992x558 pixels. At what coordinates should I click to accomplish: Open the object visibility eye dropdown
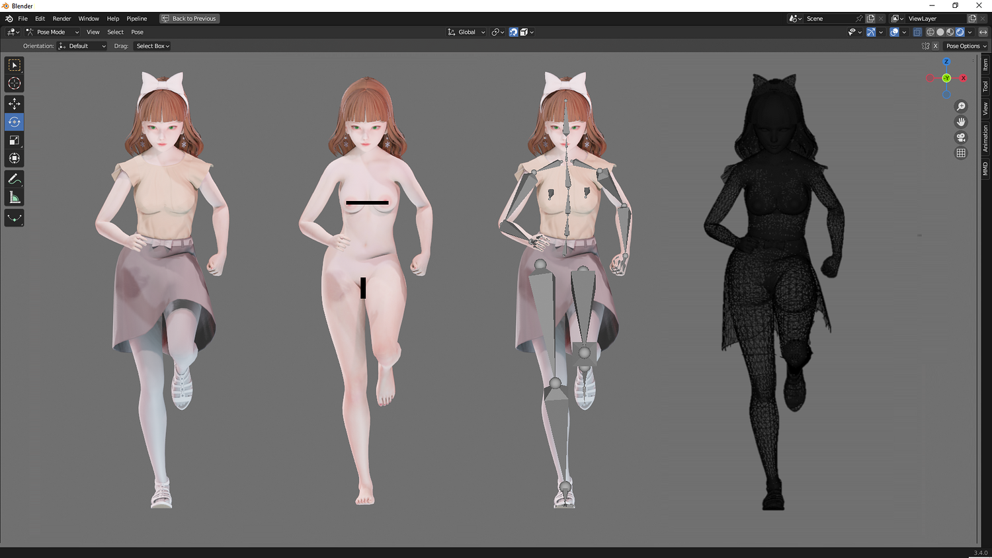click(854, 32)
